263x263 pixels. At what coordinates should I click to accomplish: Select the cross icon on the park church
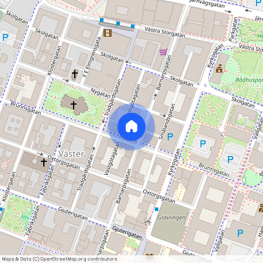(x=74, y=105)
